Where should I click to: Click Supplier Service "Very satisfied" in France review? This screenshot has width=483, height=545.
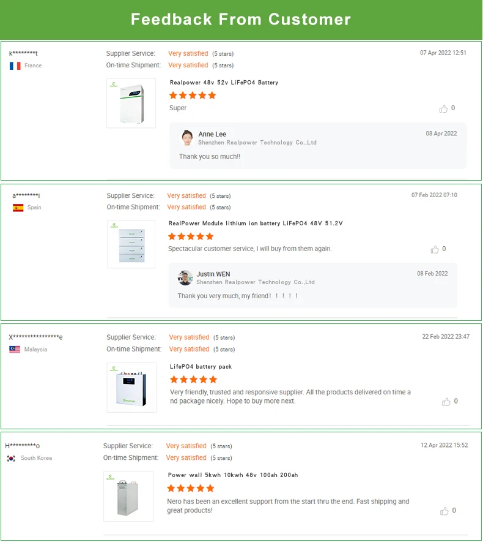click(188, 53)
